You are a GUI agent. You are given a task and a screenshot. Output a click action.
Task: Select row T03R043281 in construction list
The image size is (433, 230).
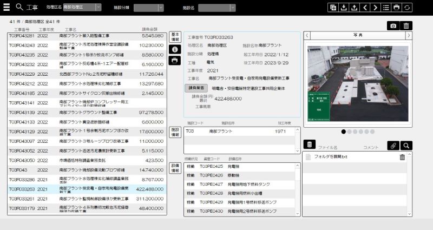coord(87,36)
